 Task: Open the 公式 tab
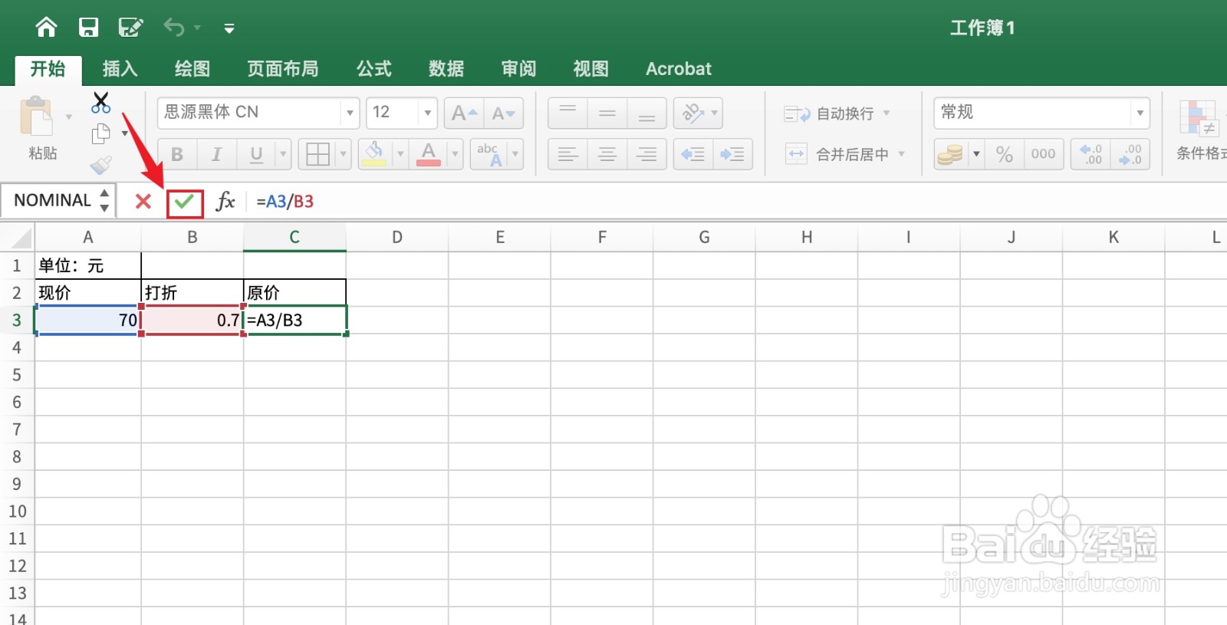(x=373, y=69)
